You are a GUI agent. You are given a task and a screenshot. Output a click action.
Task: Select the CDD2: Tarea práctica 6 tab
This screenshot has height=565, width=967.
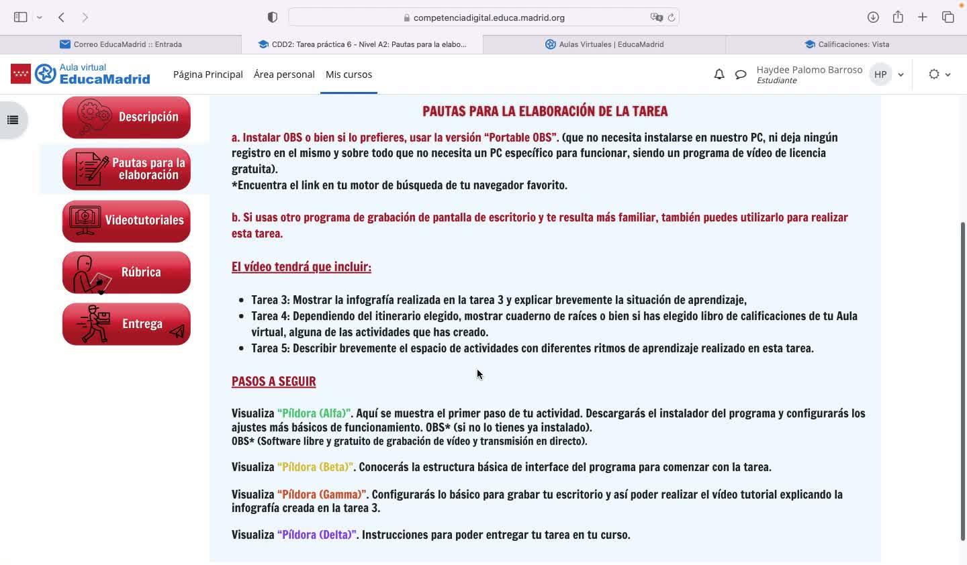point(363,44)
